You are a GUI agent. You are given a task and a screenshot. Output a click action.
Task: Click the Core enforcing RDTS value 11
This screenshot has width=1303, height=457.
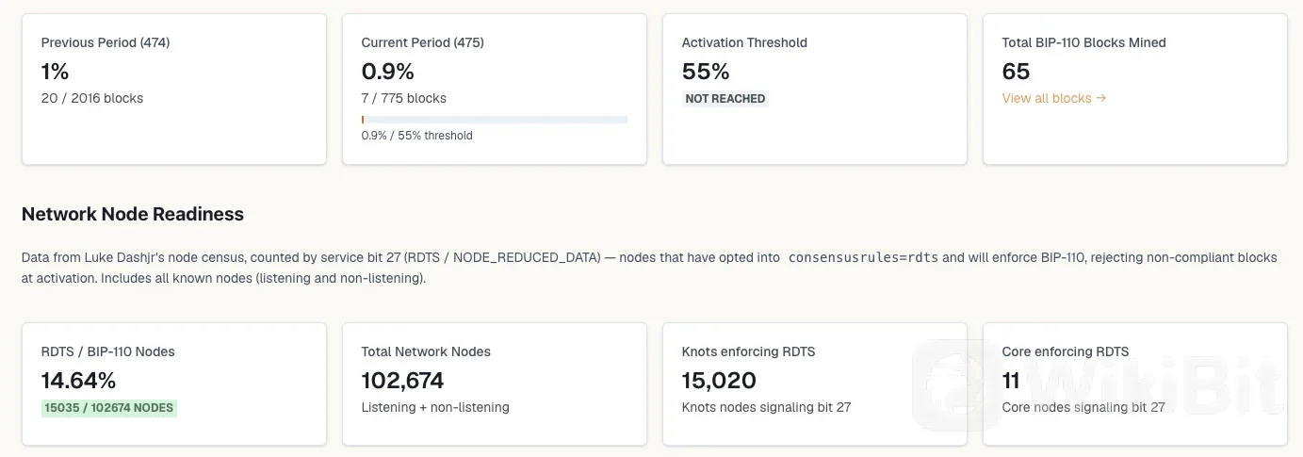(x=1011, y=381)
